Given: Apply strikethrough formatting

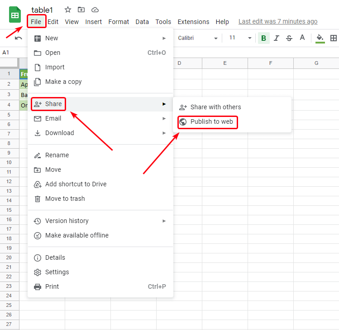Looking at the screenshot, I should pyautogui.click(x=289, y=38).
